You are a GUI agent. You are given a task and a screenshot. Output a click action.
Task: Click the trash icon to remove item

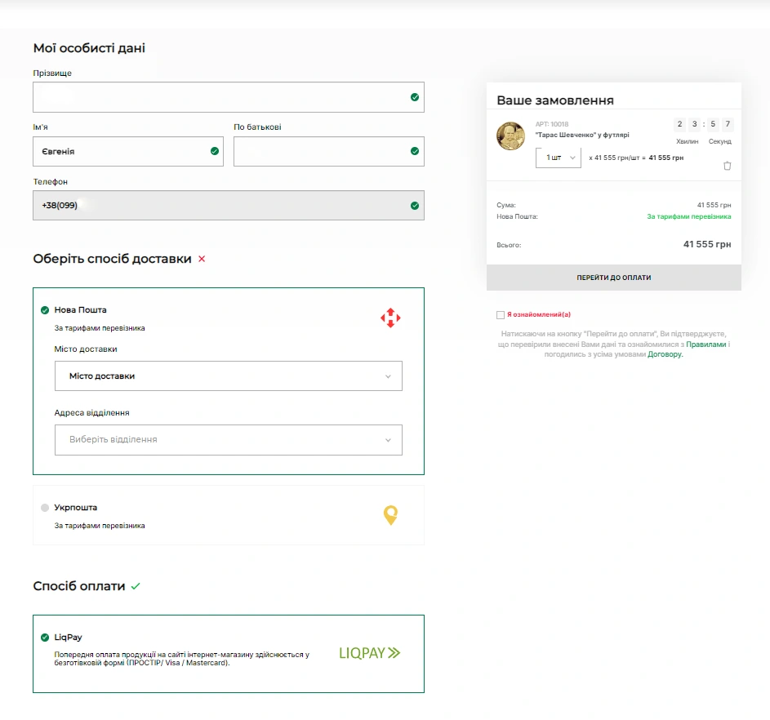pyautogui.click(x=728, y=166)
